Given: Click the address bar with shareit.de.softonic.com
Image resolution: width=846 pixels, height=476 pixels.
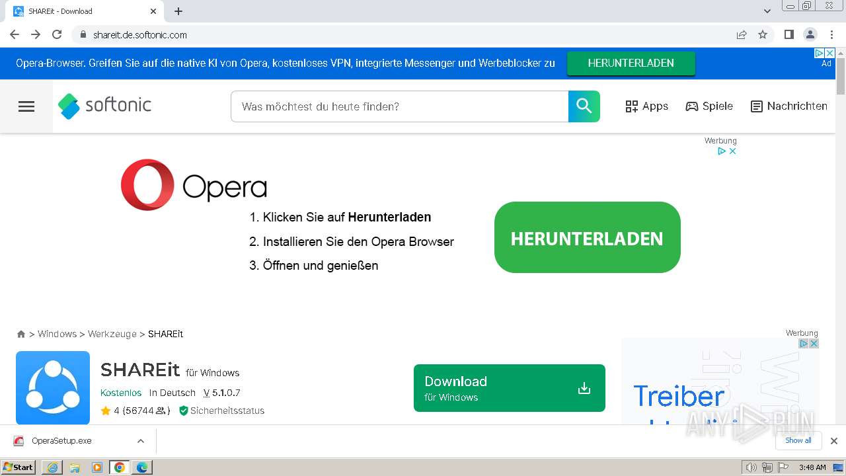Looking at the screenshot, I should [403, 34].
